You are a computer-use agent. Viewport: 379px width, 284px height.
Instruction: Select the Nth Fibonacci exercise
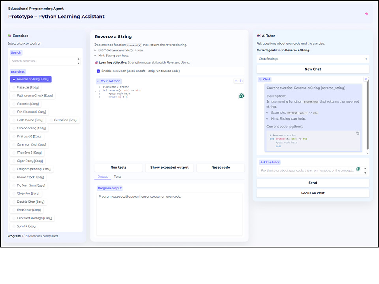click(29, 112)
